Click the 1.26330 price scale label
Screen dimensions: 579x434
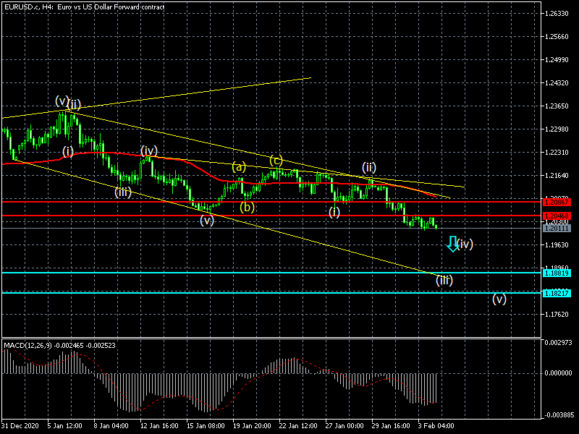[557, 14]
